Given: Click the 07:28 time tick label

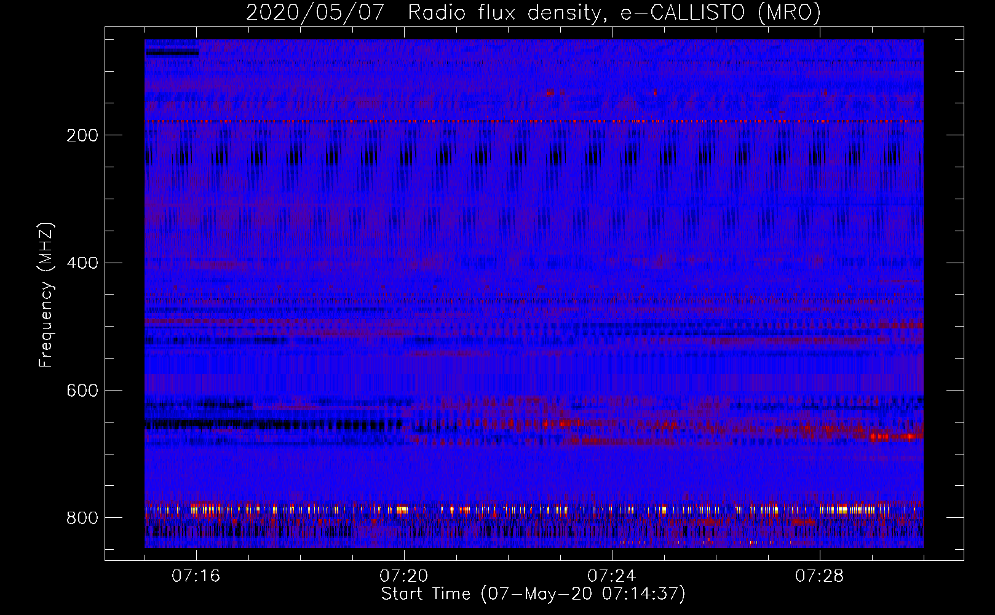Looking at the screenshot, I should click(x=820, y=576).
